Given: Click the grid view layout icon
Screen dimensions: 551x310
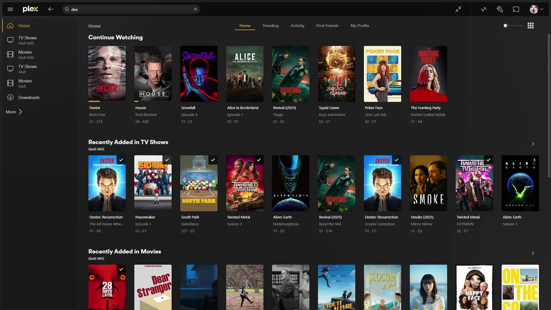Looking at the screenshot, I should tap(530, 26).
